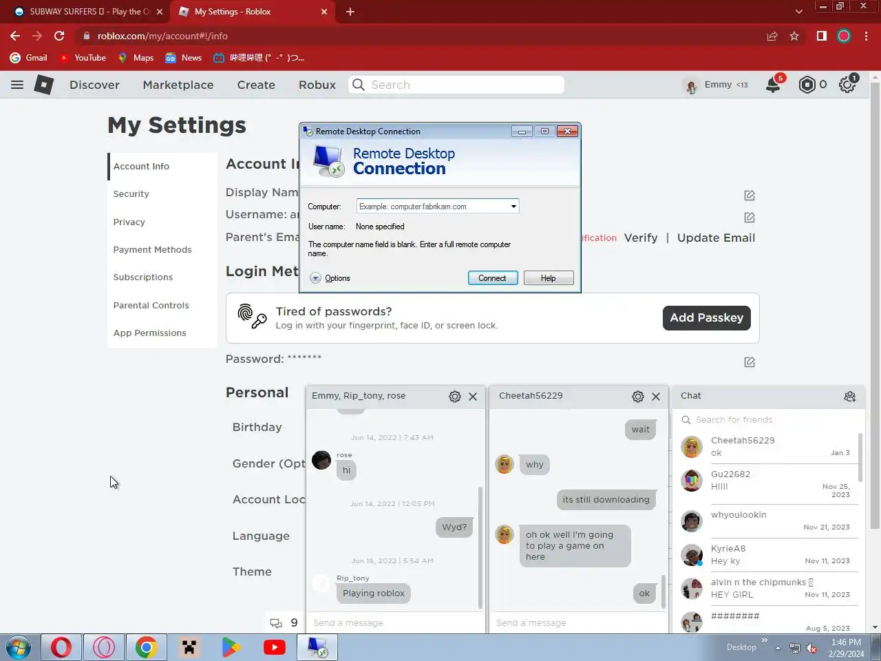Viewport: 881px width, 661px height.
Task: Open Create in Roblox navigation
Action: pyautogui.click(x=256, y=85)
